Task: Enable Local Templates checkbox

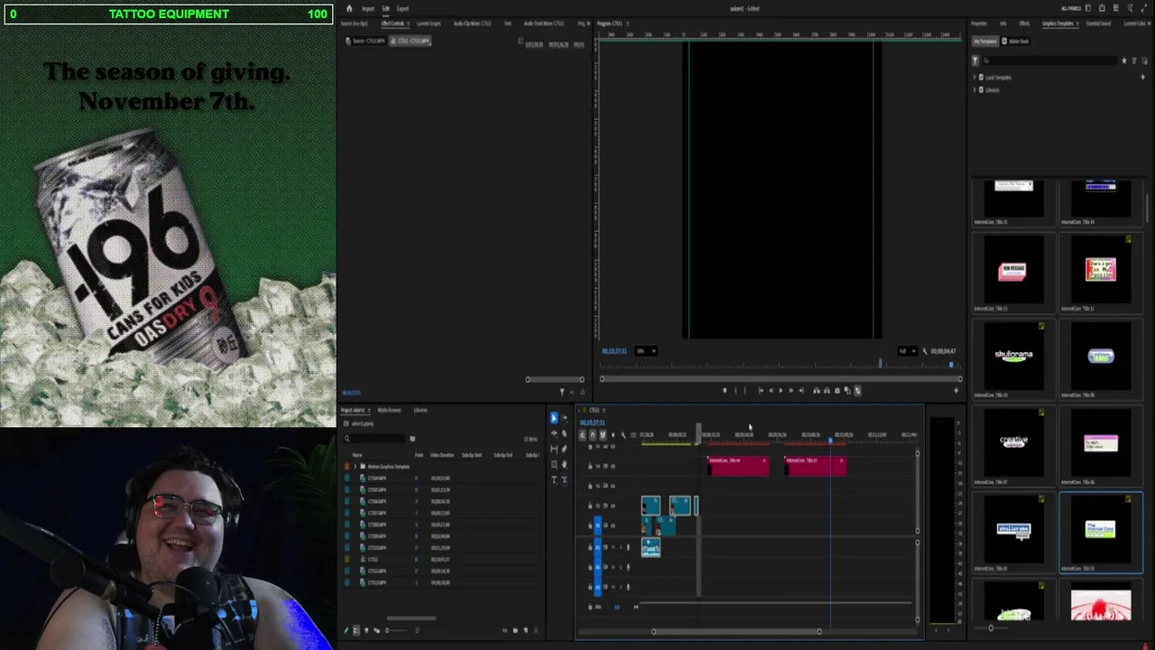Action: [981, 77]
